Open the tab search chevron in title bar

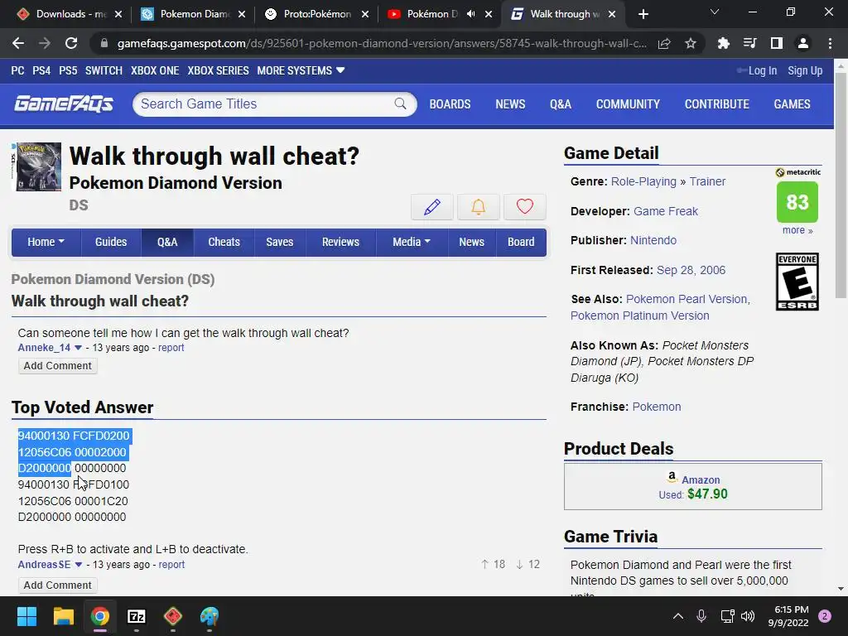coord(715,12)
